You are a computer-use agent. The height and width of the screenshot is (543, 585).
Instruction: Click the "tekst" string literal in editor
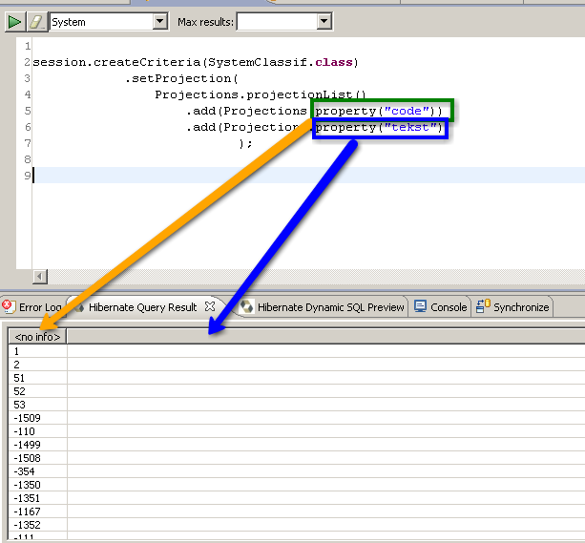(410, 127)
